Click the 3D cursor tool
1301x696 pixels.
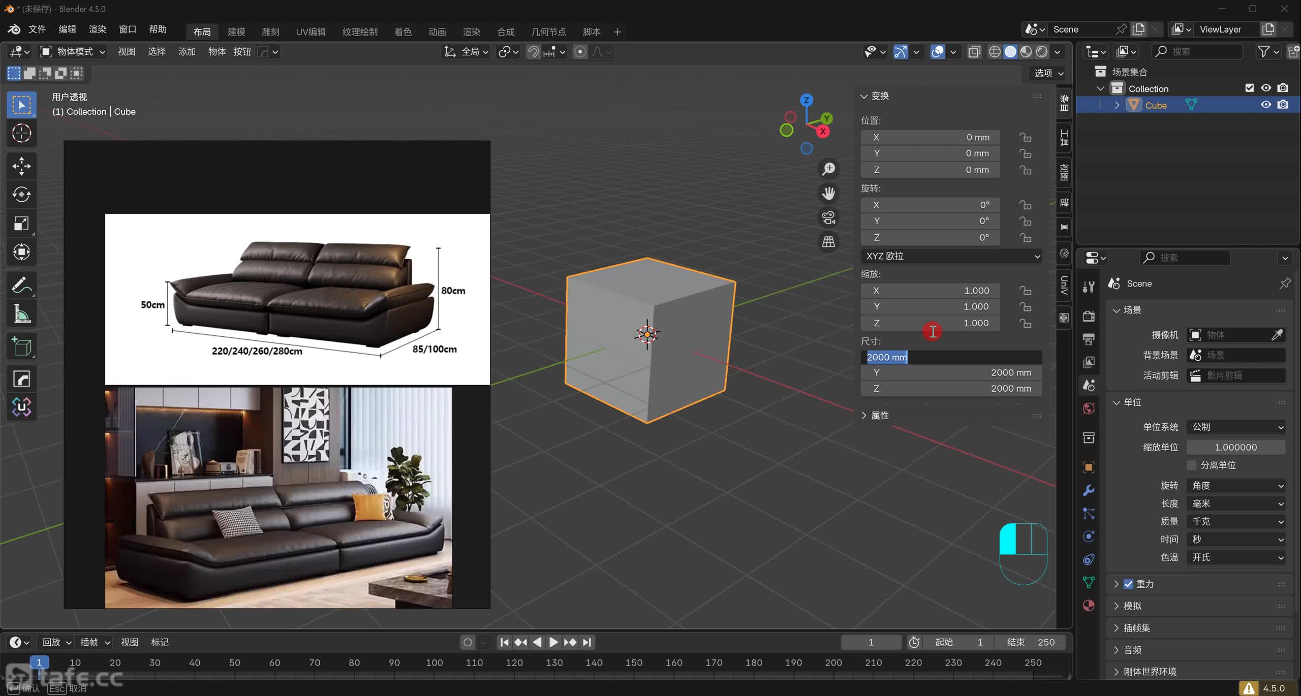point(21,133)
